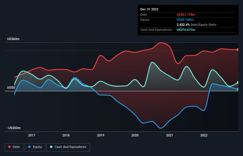Click the -US$50m axis label

point(14,128)
